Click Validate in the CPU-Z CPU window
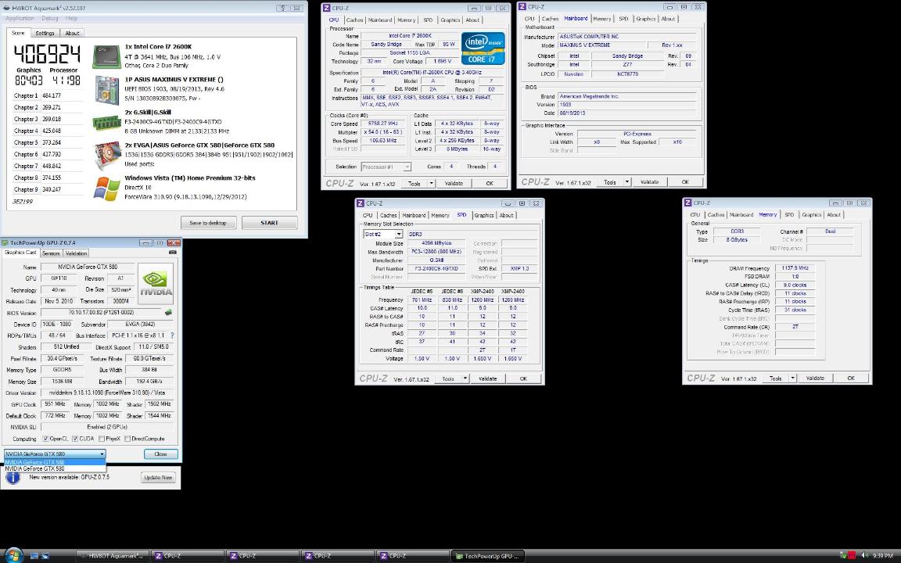 (454, 183)
